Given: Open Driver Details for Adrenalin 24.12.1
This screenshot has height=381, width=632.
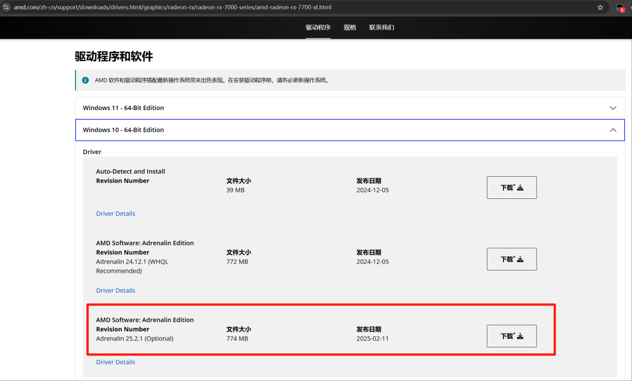Looking at the screenshot, I should click(x=116, y=291).
